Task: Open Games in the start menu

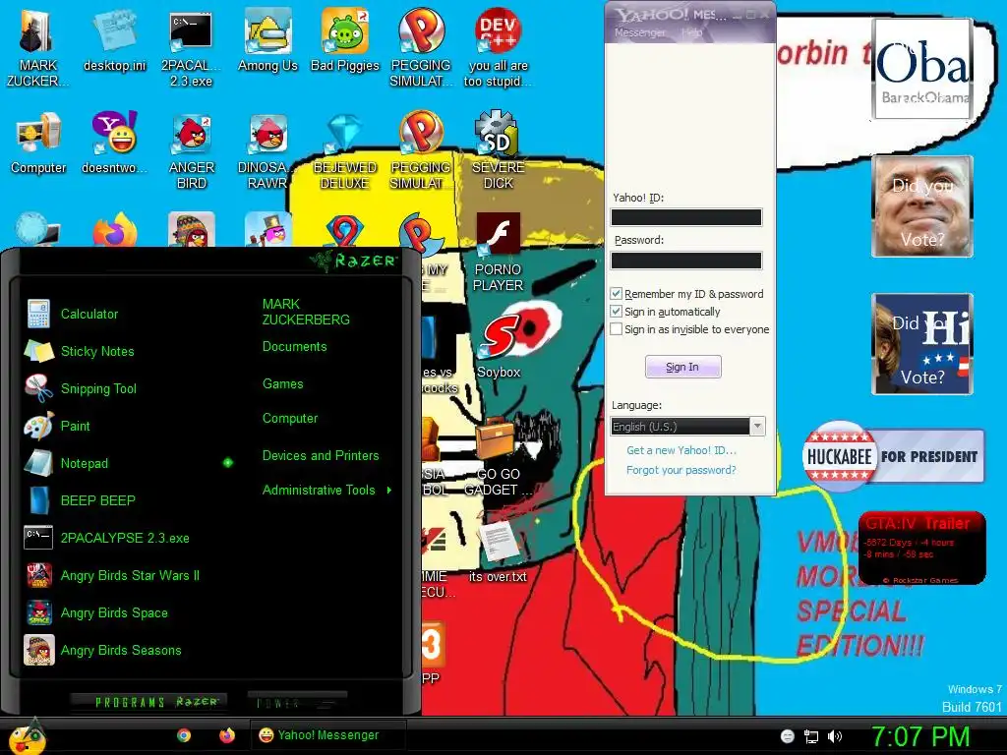Action: pyautogui.click(x=283, y=384)
